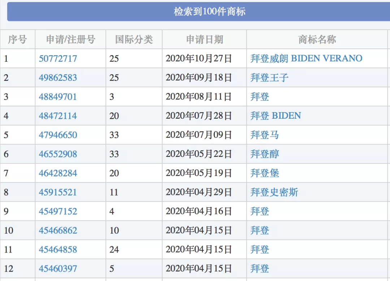Open application number 45915521

[58, 192]
